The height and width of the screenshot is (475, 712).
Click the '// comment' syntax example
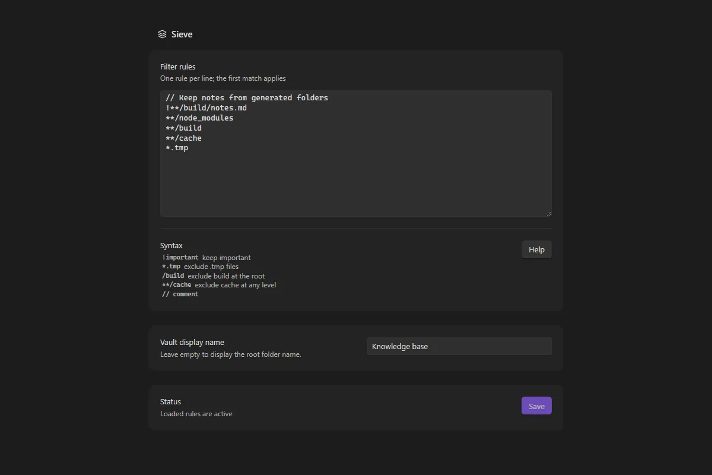(180, 294)
